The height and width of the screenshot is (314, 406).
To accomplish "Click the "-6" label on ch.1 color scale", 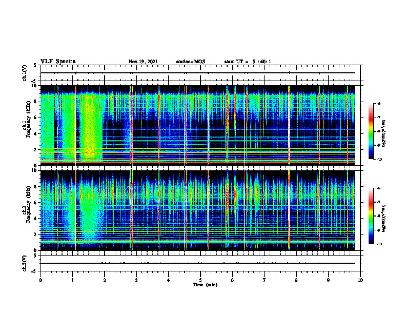I will point(378,104).
